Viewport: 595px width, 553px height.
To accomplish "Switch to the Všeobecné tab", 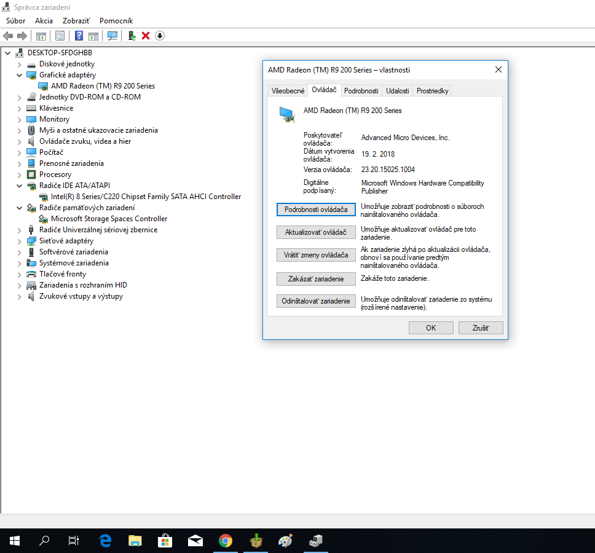I will click(x=288, y=91).
